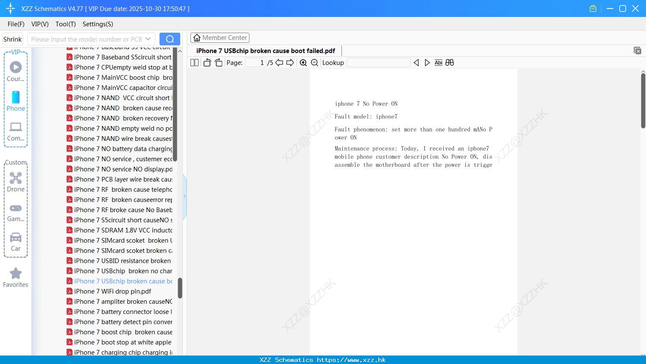Zoom out of the PDF
The width and height of the screenshot is (646, 364).
(x=314, y=63)
